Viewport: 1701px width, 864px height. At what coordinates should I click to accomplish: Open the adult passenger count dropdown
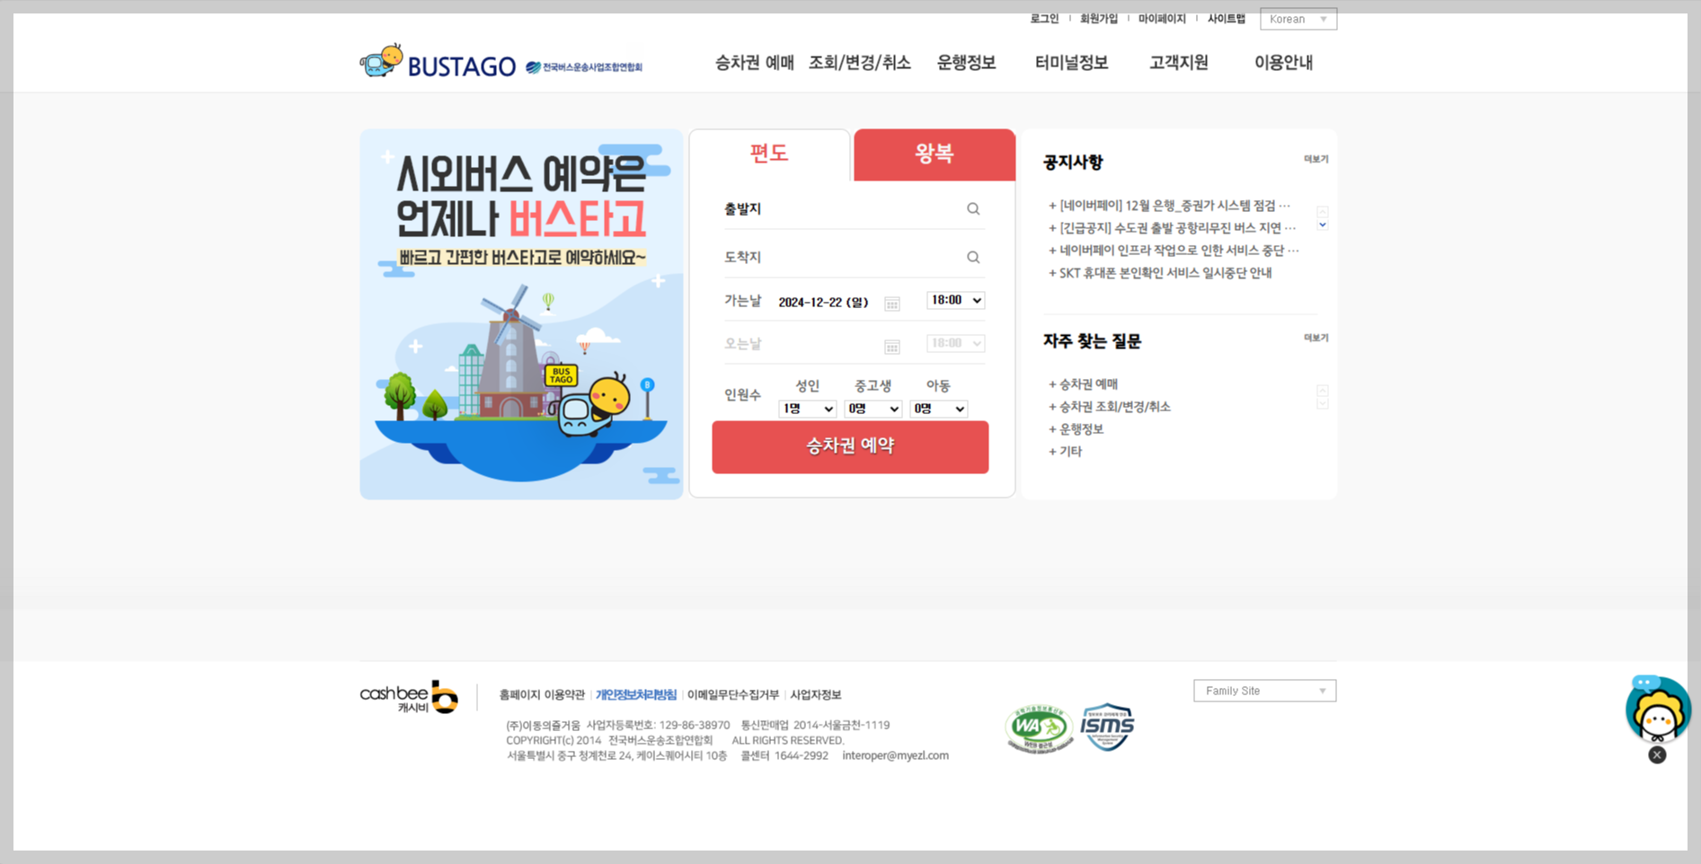coord(806,409)
